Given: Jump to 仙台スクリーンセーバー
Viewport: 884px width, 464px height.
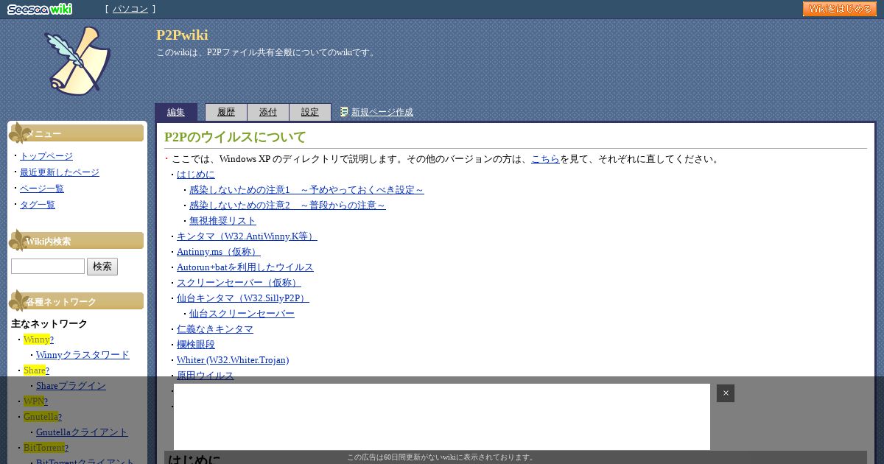Looking at the screenshot, I should click(x=242, y=314).
